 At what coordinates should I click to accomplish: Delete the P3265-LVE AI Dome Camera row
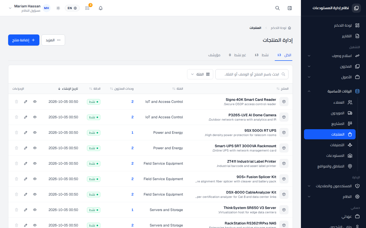click(x=17, y=117)
